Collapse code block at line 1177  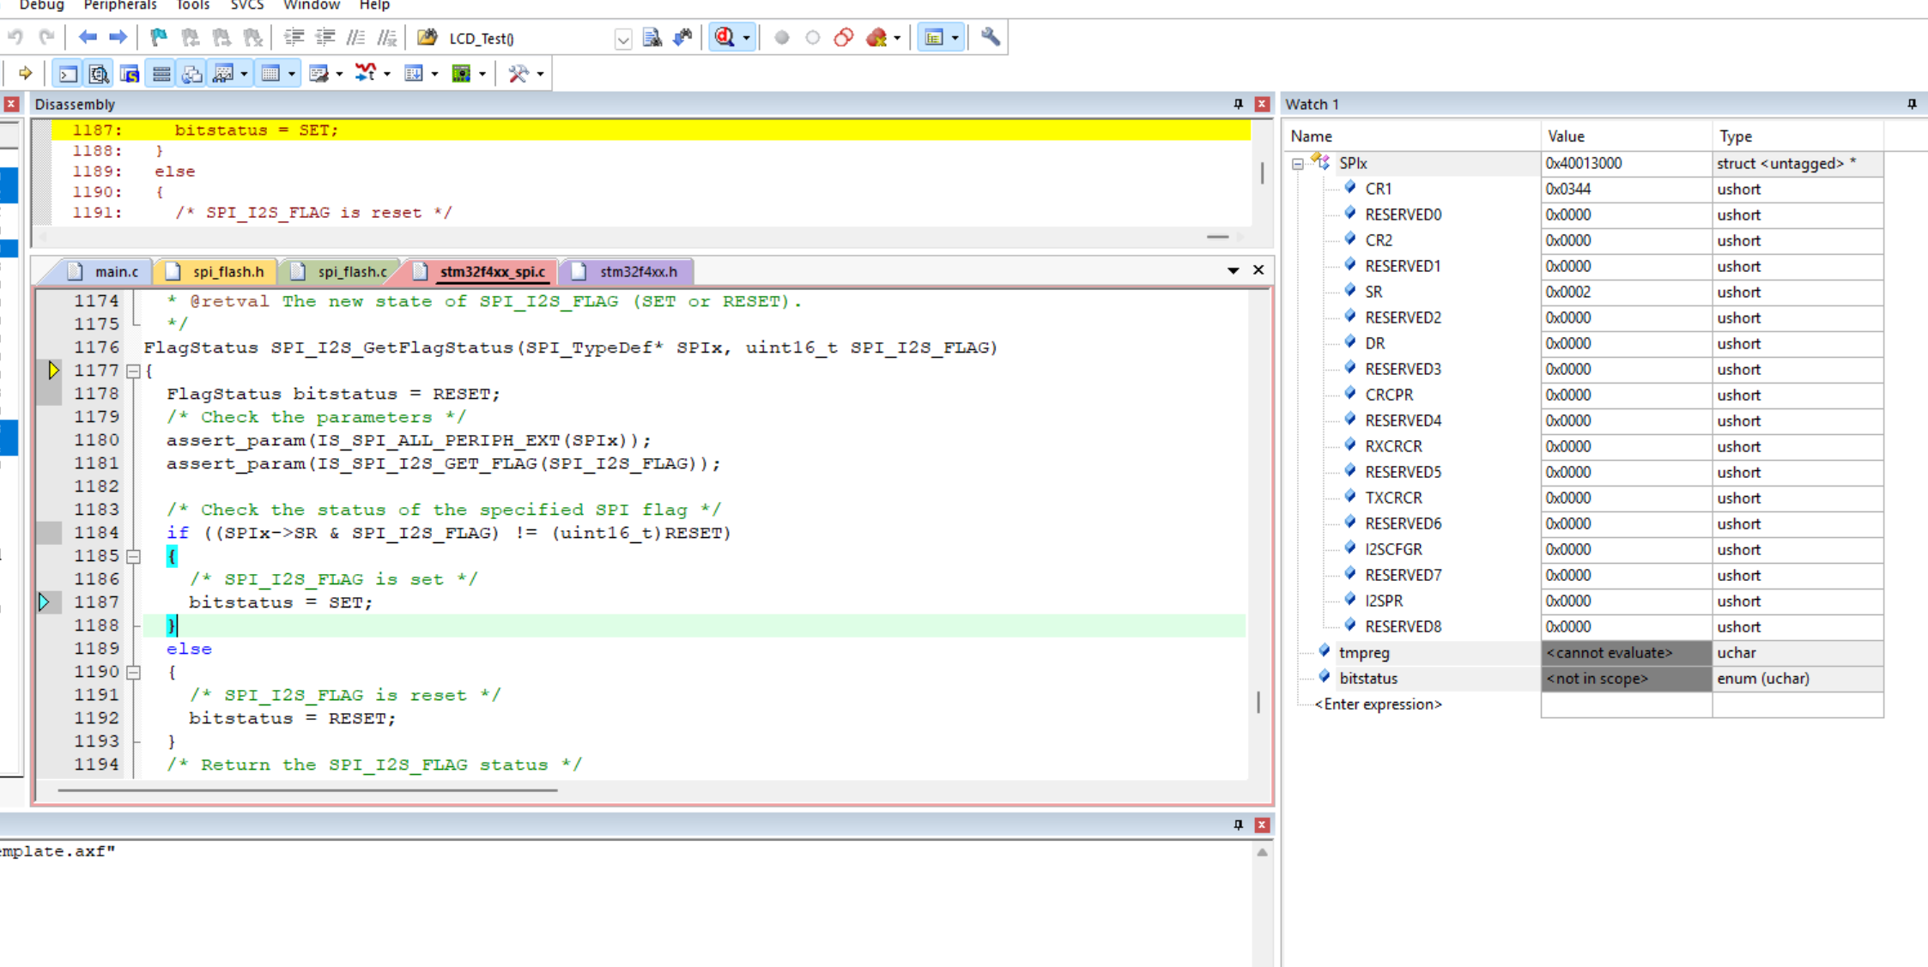point(134,372)
